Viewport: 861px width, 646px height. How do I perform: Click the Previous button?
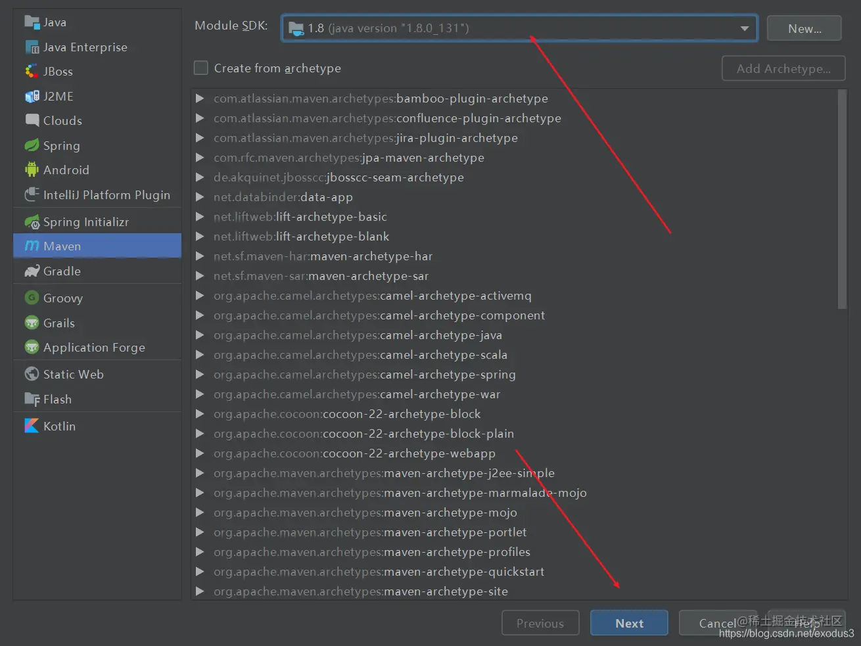click(x=540, y=623)
